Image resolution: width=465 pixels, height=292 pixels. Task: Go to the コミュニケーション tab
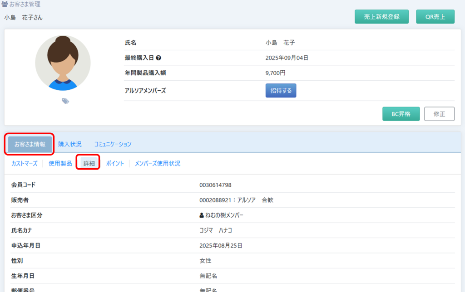coord(113,144)
